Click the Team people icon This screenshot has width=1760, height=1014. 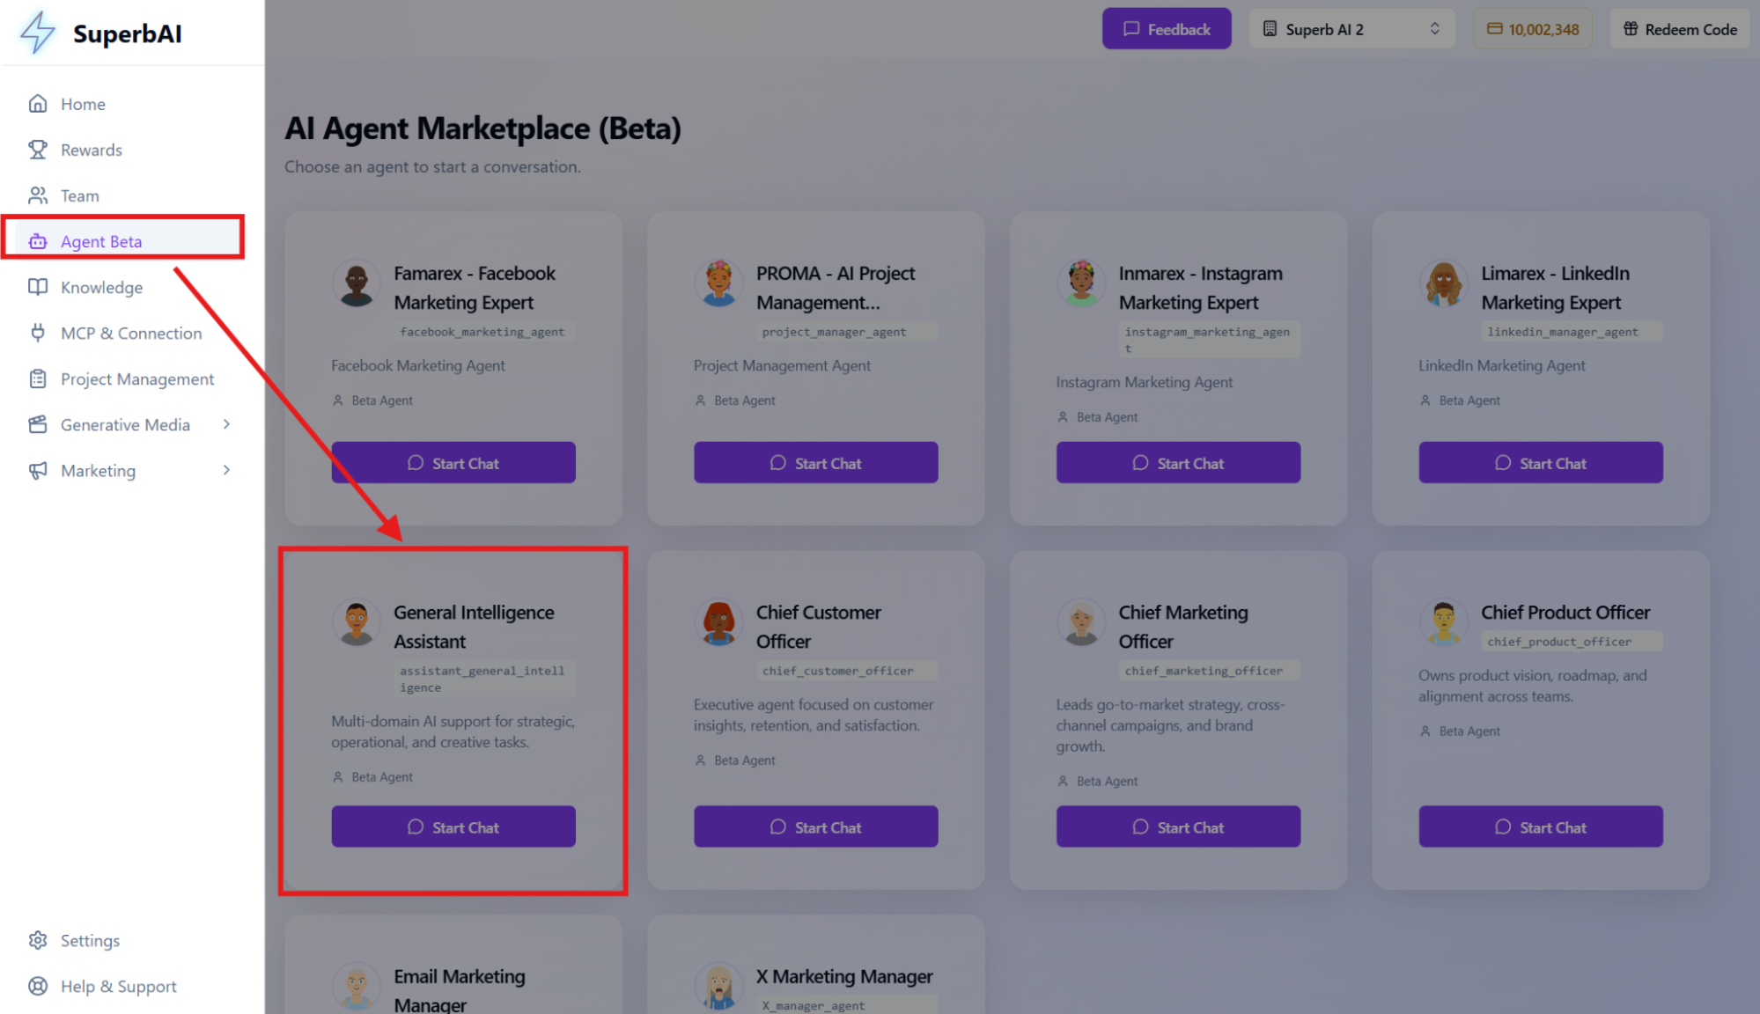click(38, 195)
